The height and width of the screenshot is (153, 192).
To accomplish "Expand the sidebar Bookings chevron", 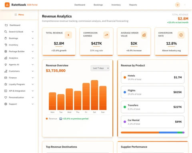I will point(33,38).
